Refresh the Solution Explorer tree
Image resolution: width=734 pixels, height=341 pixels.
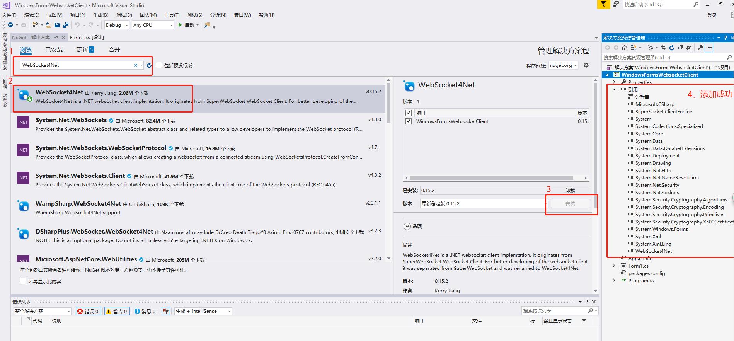pos(671,48)
